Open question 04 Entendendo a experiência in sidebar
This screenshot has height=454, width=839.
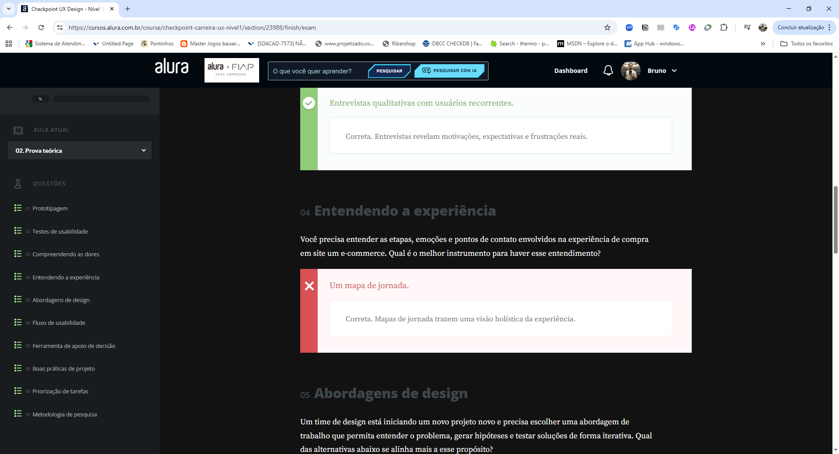click(66, 277)
